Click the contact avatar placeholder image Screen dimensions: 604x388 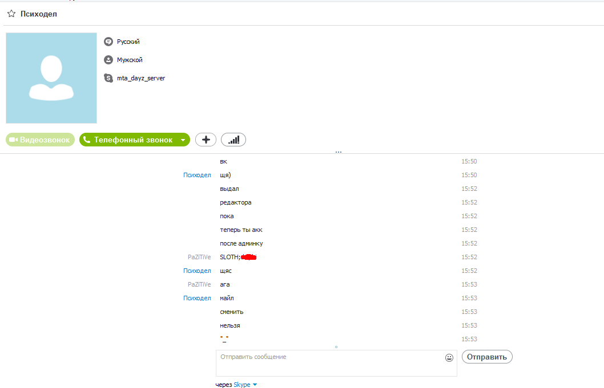point(51,78)
